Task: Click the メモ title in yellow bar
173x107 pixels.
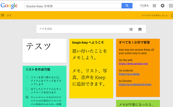Action: [9, 15]
